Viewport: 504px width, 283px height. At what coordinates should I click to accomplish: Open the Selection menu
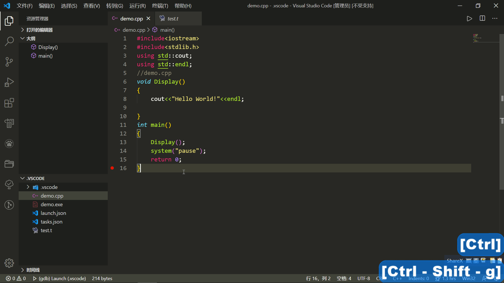(x=69, y=6)
